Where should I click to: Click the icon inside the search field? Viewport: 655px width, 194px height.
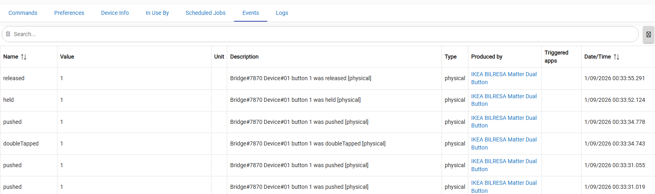pos(8,34)
